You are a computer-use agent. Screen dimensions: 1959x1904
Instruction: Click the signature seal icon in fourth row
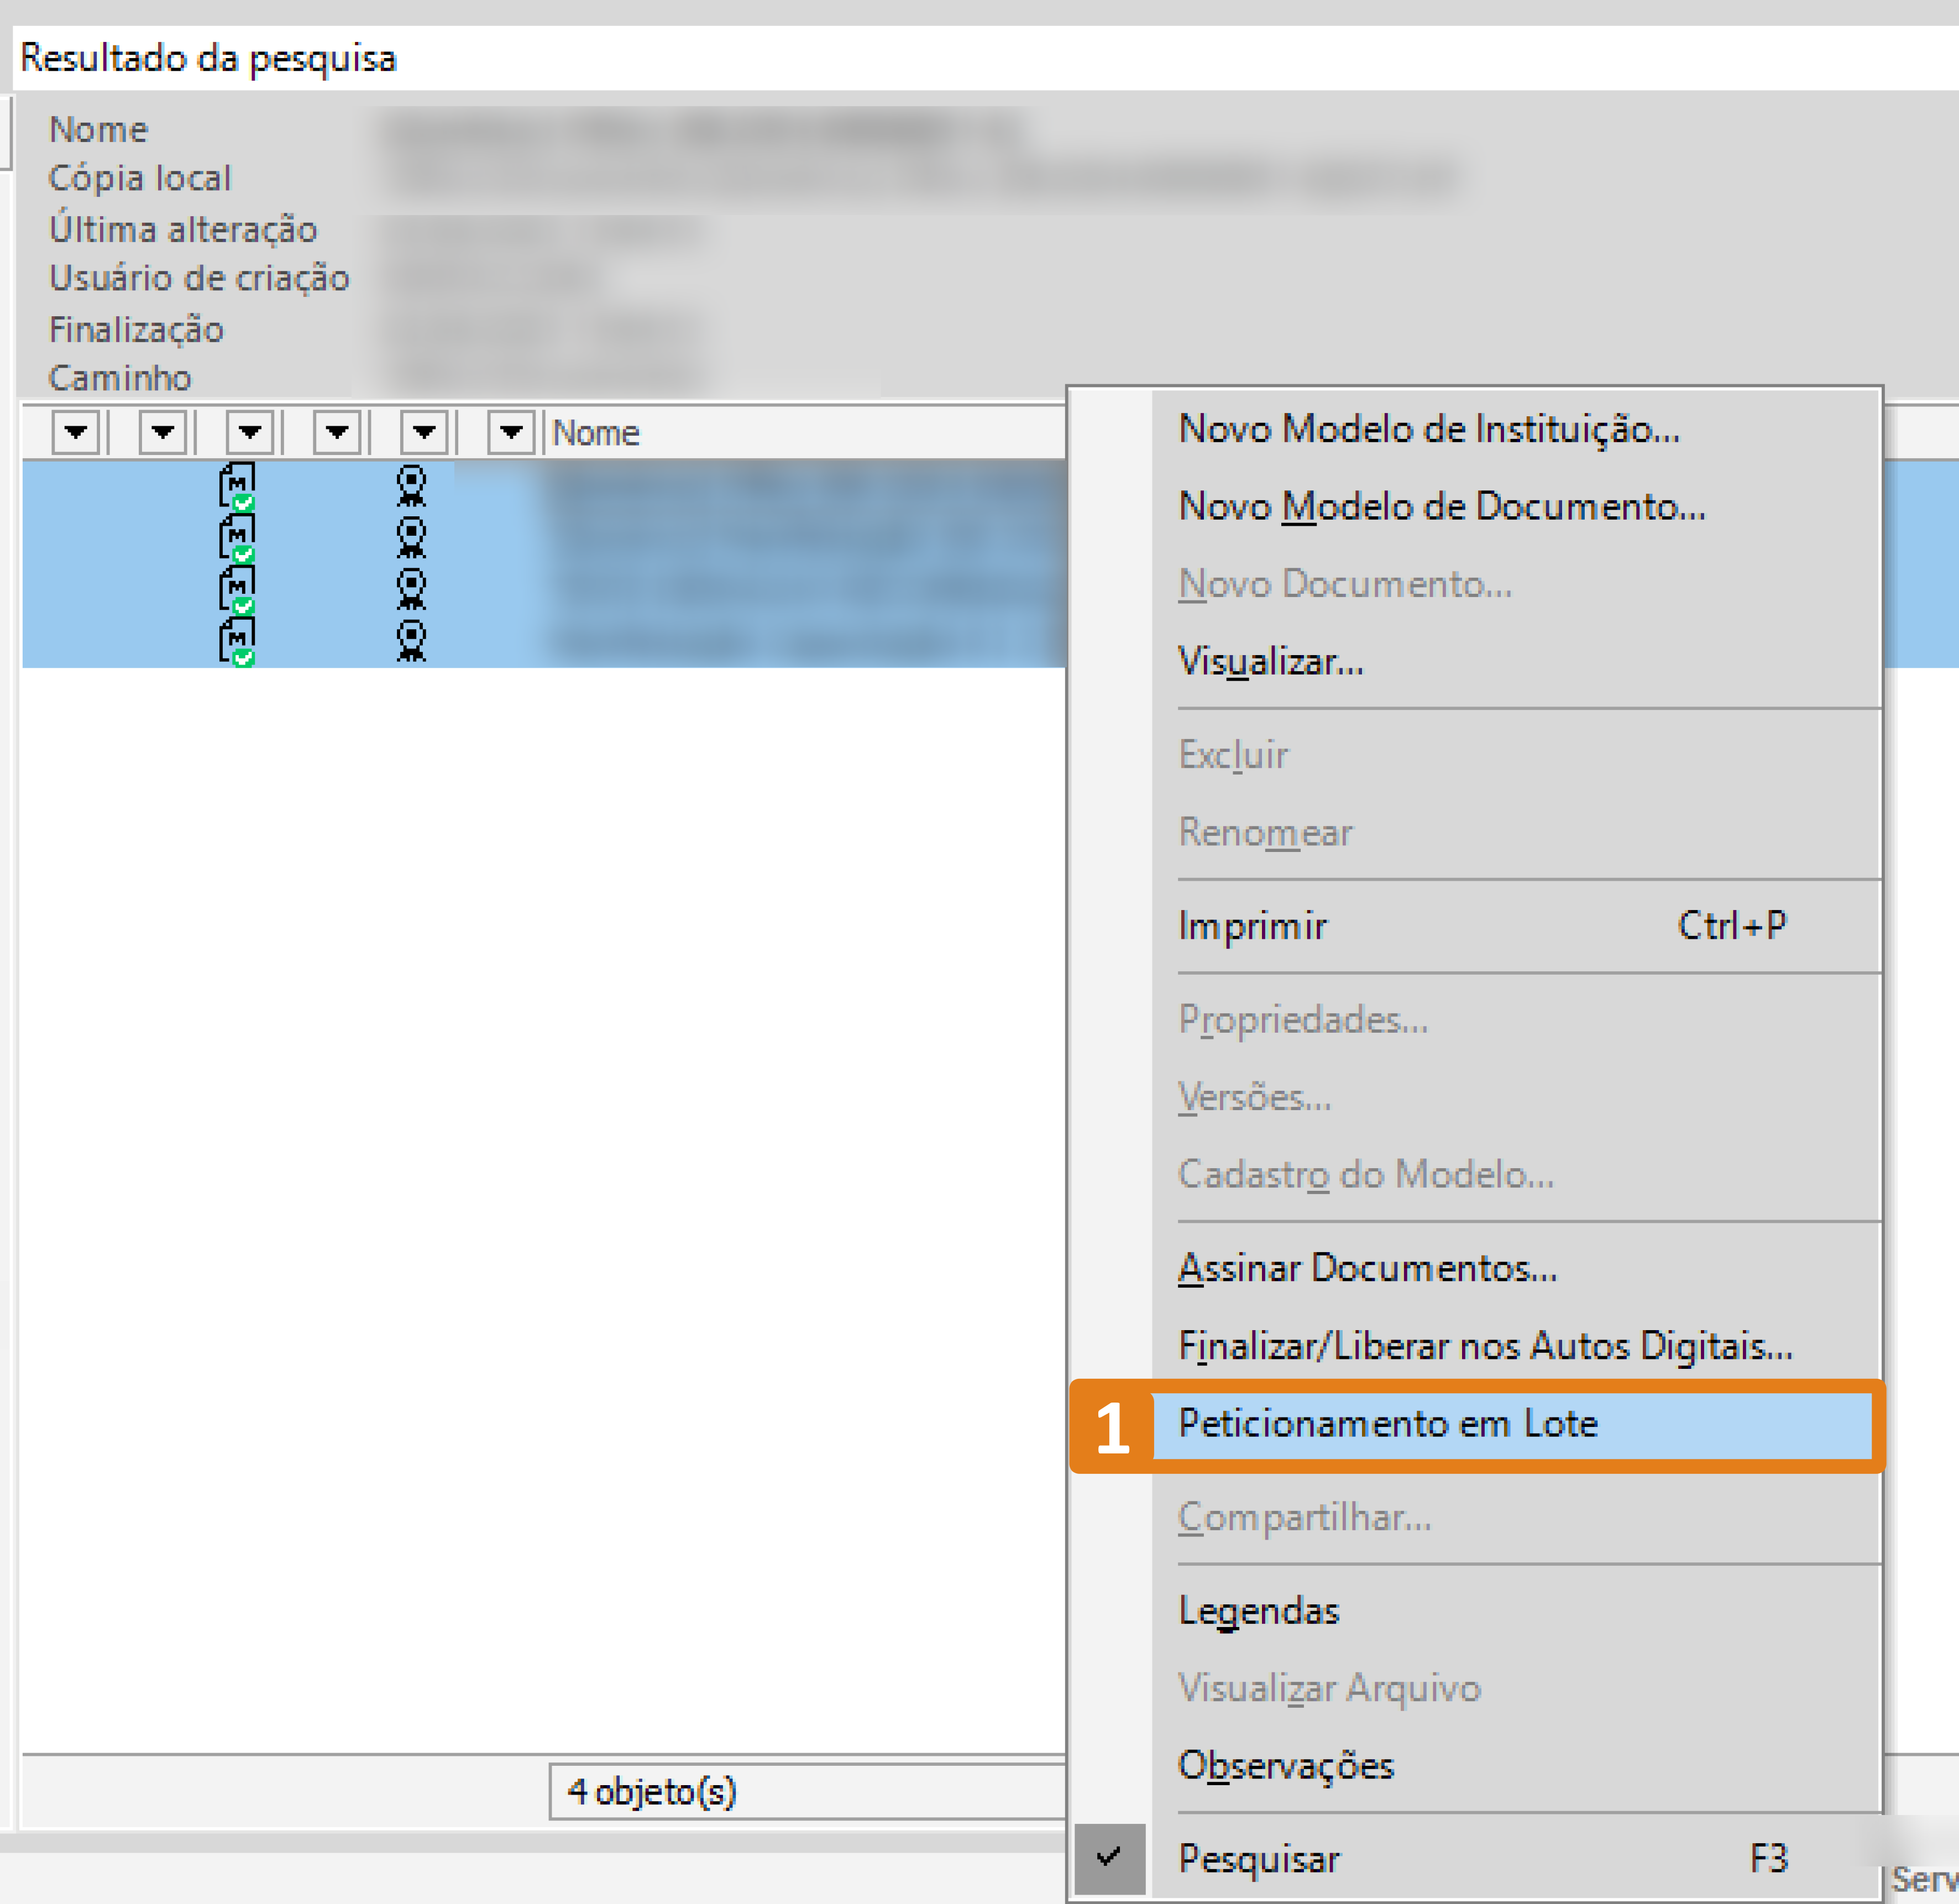click(411, 641)
